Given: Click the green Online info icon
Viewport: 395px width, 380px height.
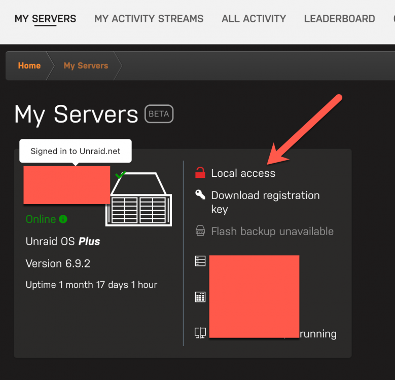Looking at the screenshot, I should [63, 219].
